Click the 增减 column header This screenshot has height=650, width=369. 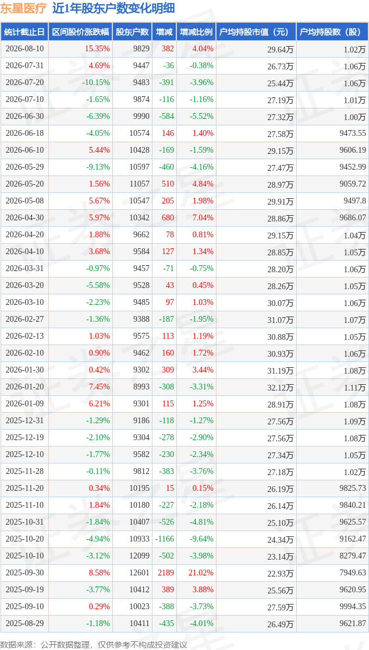(x=164, y=32)
